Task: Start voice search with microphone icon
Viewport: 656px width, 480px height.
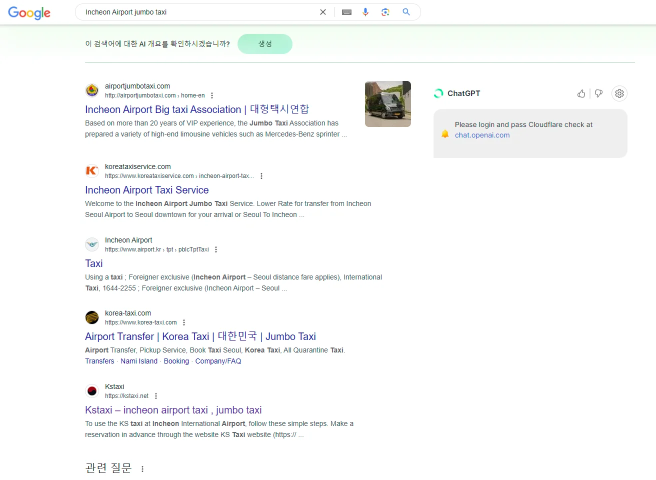Action: pyautogui.click(x=365, y=12)
